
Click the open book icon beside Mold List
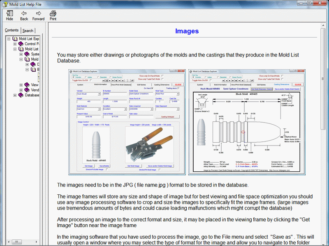pos(21,49)
